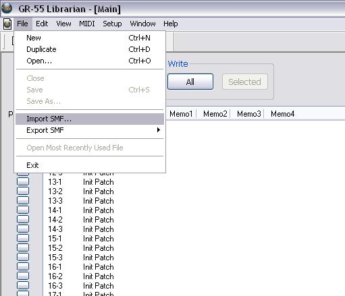Click Init Patch name in row 15-2
The width and height of the screenshot is (345, 296).
pos(99,248)
